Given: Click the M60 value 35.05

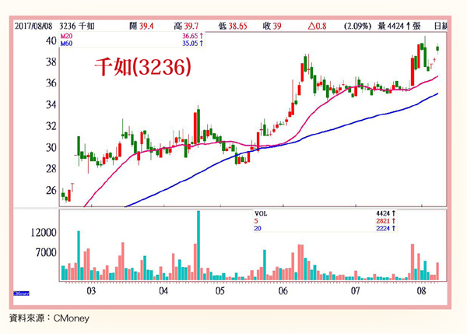Looking at the screenshot, I should click(x=193, y=44).
